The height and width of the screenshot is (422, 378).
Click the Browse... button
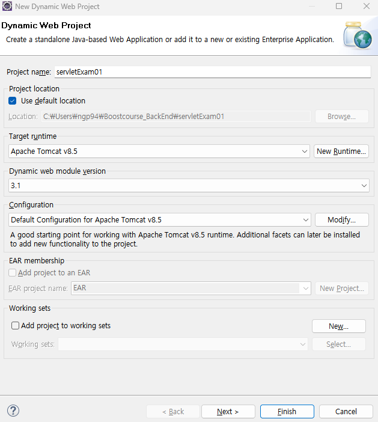point(342,117)
